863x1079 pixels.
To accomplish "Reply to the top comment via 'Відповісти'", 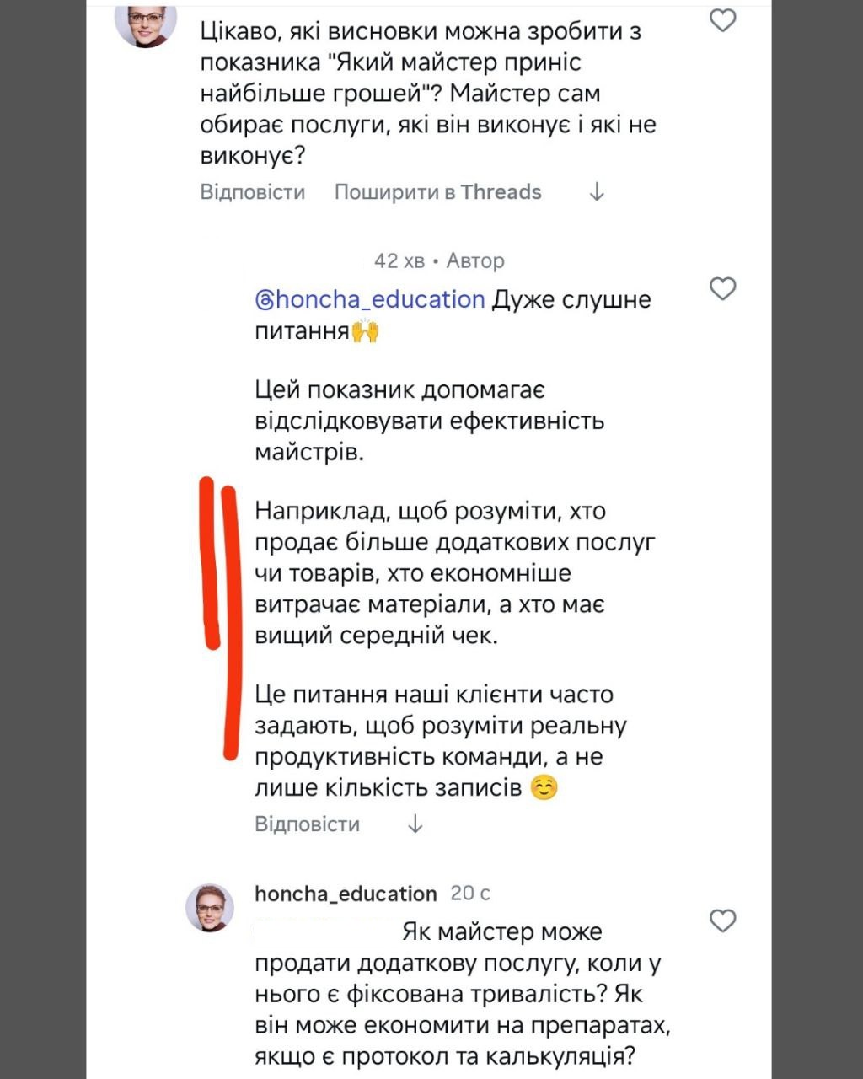I will [x=253, y=192].
